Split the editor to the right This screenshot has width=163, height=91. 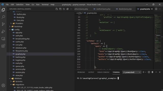(156, 9)
